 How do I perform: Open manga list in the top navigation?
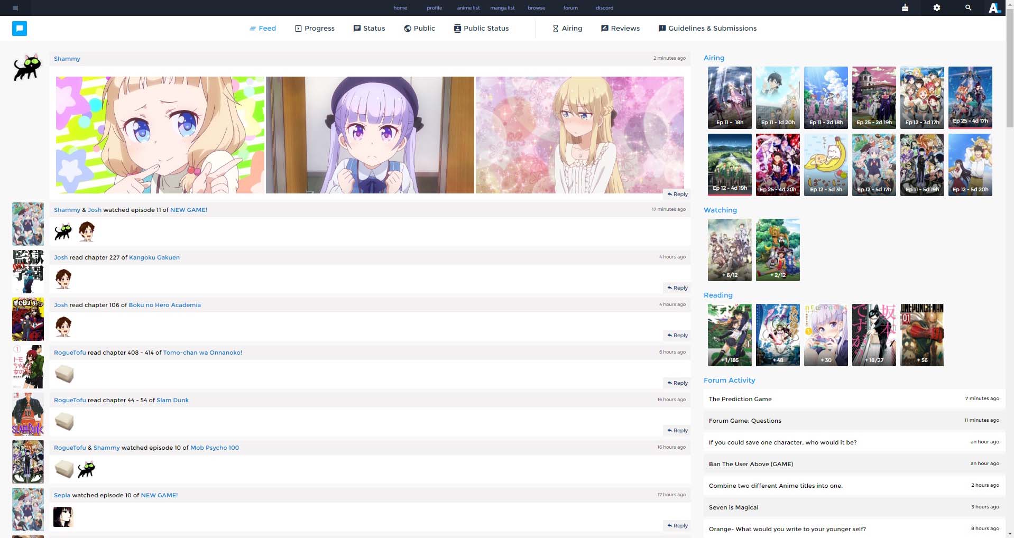[502, 8]
